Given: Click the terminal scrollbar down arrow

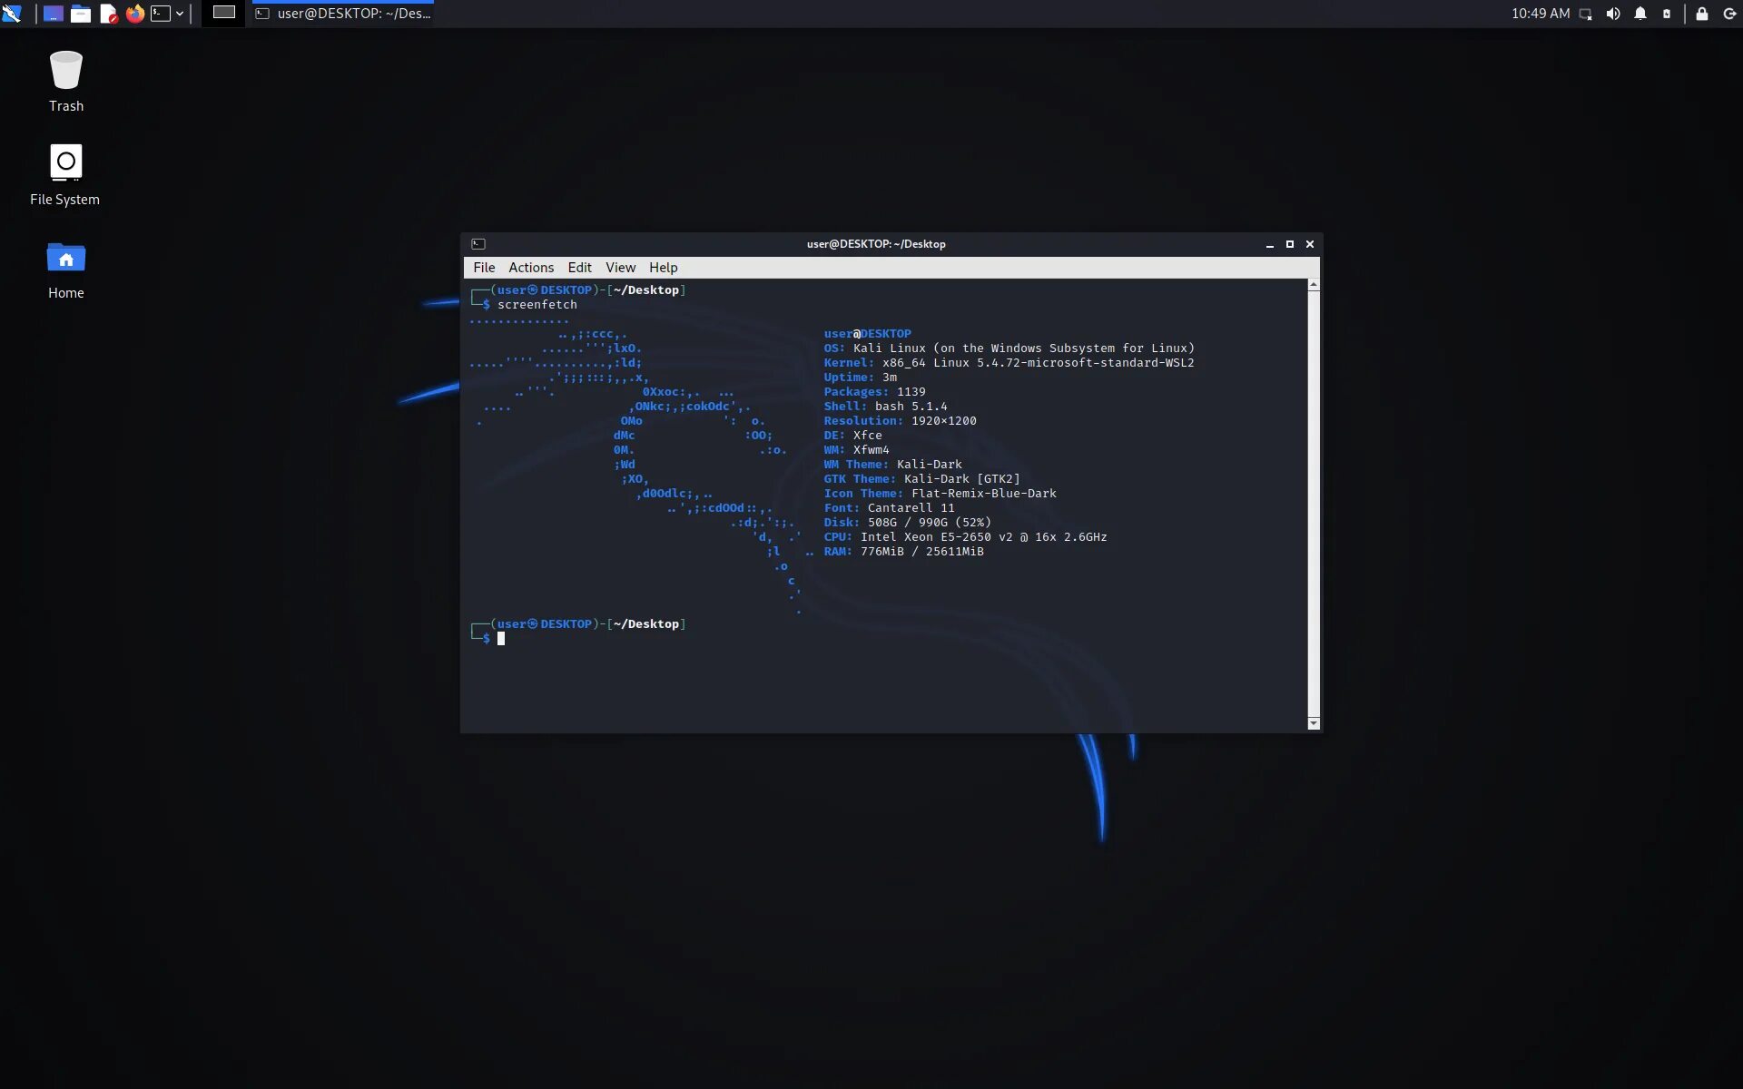Looking at the screenshot, I should pyautogui.click(x=1313, y=723).
